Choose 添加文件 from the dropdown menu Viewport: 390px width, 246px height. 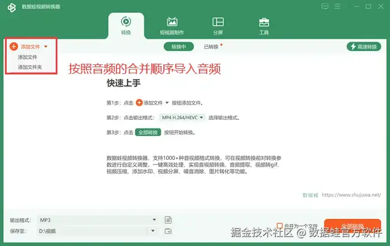[27, 57]
